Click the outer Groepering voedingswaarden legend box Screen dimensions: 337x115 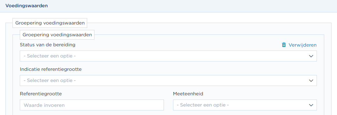(50, 23)
